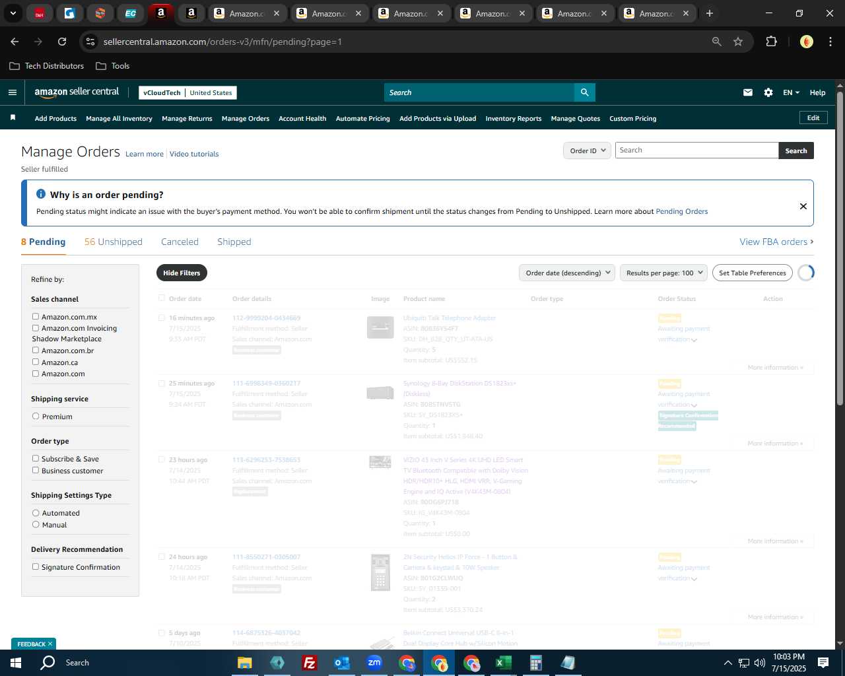This screenshot has width=845, height=676.
Task: Check the Amazon.ca sales channel
Action: [36, 362]
